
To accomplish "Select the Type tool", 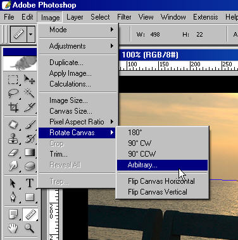I will pos(30,183).
